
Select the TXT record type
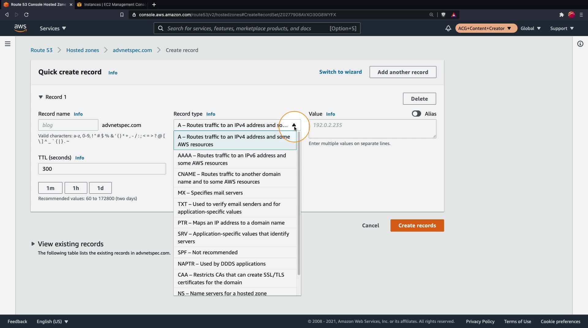tap(235, 208)
